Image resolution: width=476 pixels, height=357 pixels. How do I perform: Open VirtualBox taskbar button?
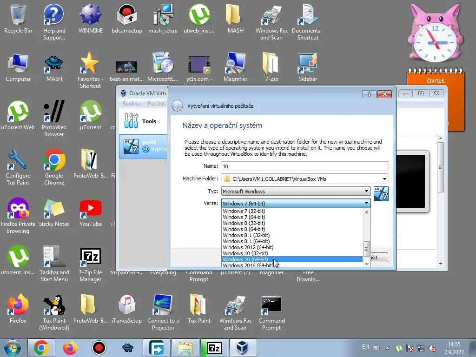(x=243, y=348)
